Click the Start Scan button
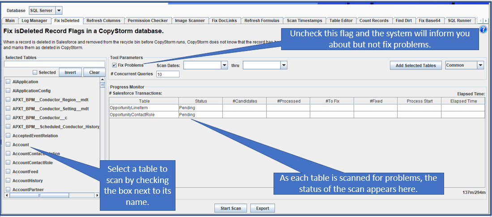 (231, 208)
